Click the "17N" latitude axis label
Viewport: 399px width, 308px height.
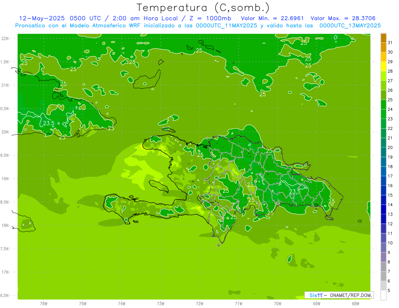(5, 272)
